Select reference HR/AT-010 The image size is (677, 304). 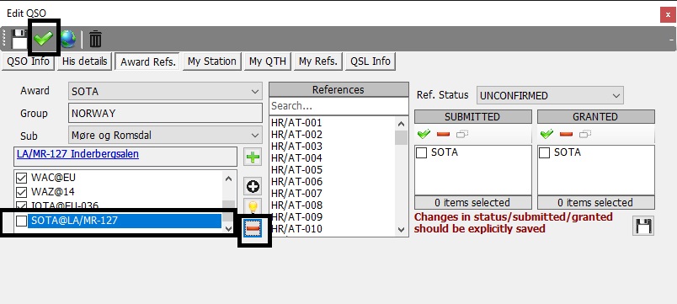pos(296,229)
